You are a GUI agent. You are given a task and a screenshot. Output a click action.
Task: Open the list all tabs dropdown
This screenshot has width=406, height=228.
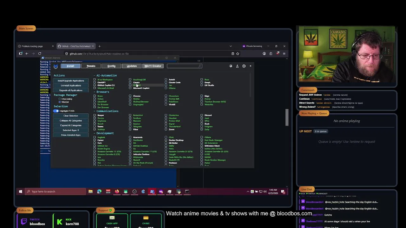pos(231,46)
